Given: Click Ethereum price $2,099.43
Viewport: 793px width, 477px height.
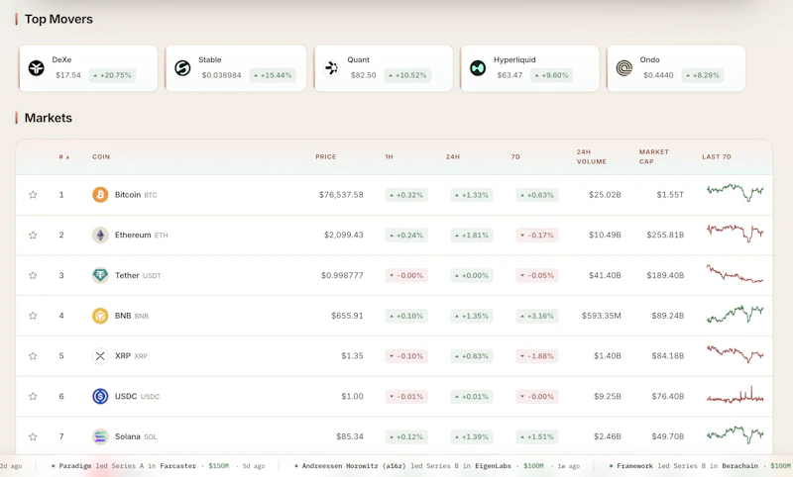Looking at the screenshot, I should pyautogui.click(x=344, y=236).
